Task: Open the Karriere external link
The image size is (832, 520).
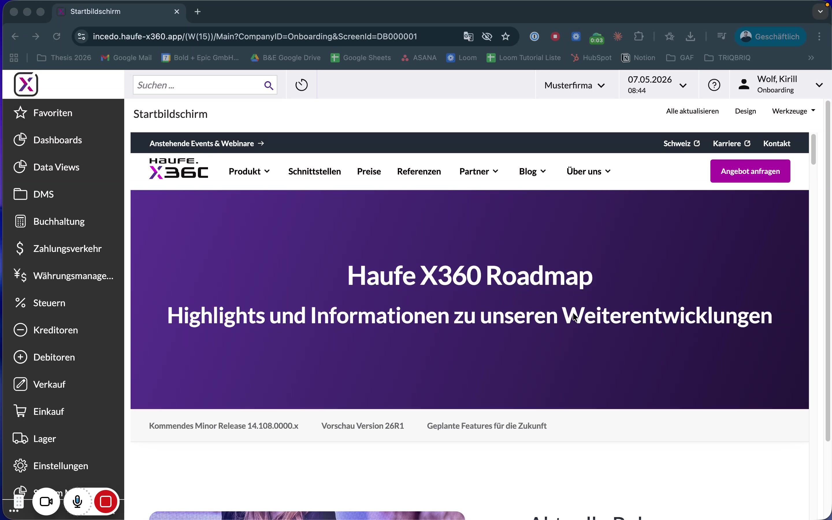Action: pos(731,143)
